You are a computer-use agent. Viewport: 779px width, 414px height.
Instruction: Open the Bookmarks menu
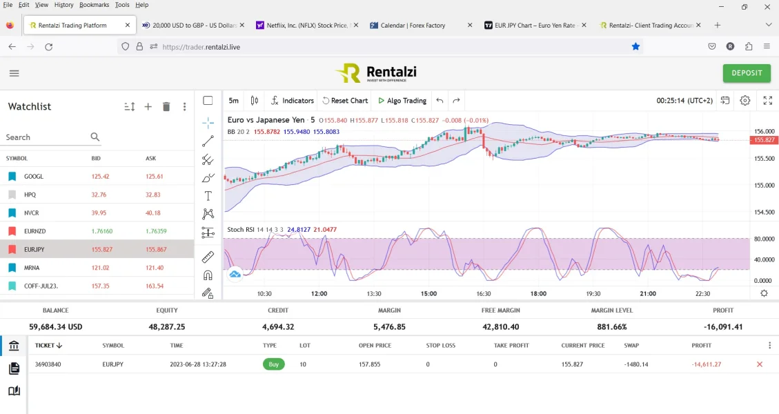point(93,5)
